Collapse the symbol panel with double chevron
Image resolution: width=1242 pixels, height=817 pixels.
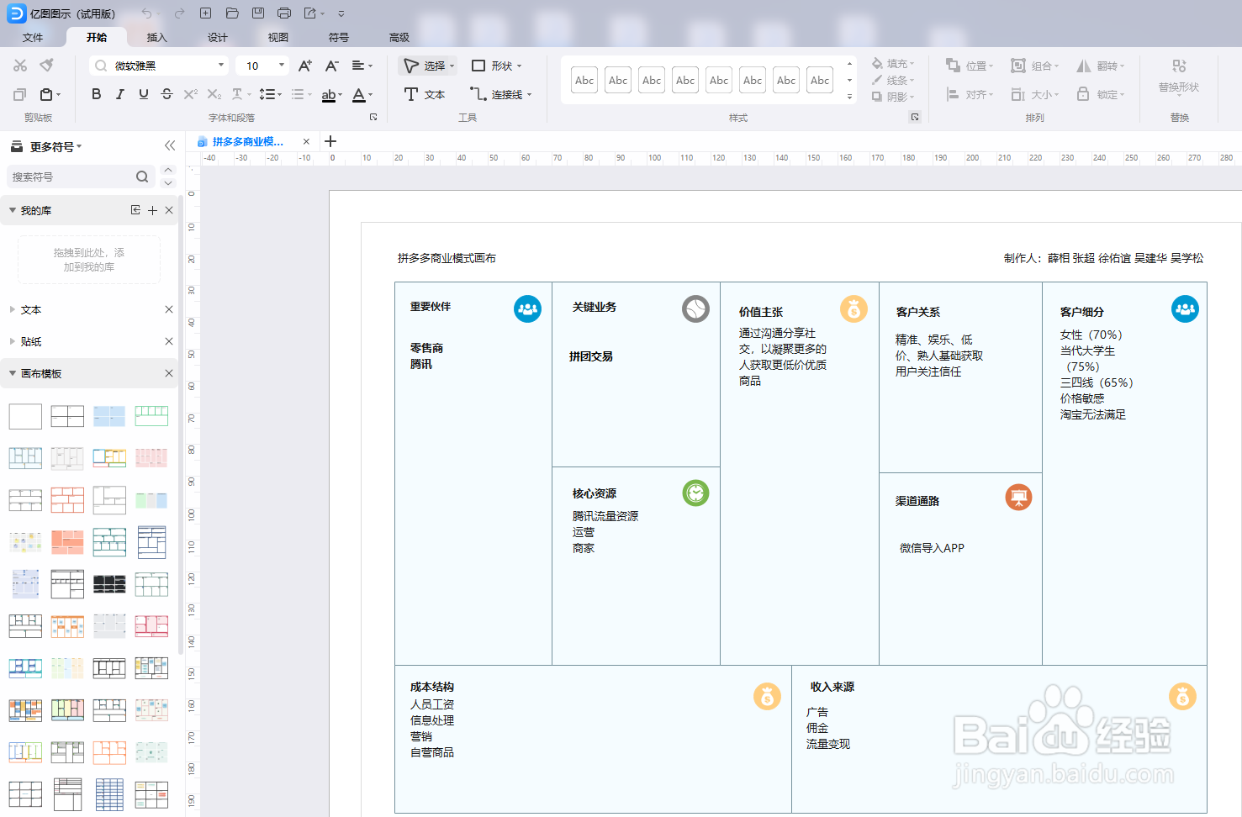(x=170, y=145)
